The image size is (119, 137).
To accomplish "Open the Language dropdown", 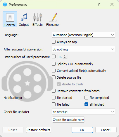I will coord(83,35).
